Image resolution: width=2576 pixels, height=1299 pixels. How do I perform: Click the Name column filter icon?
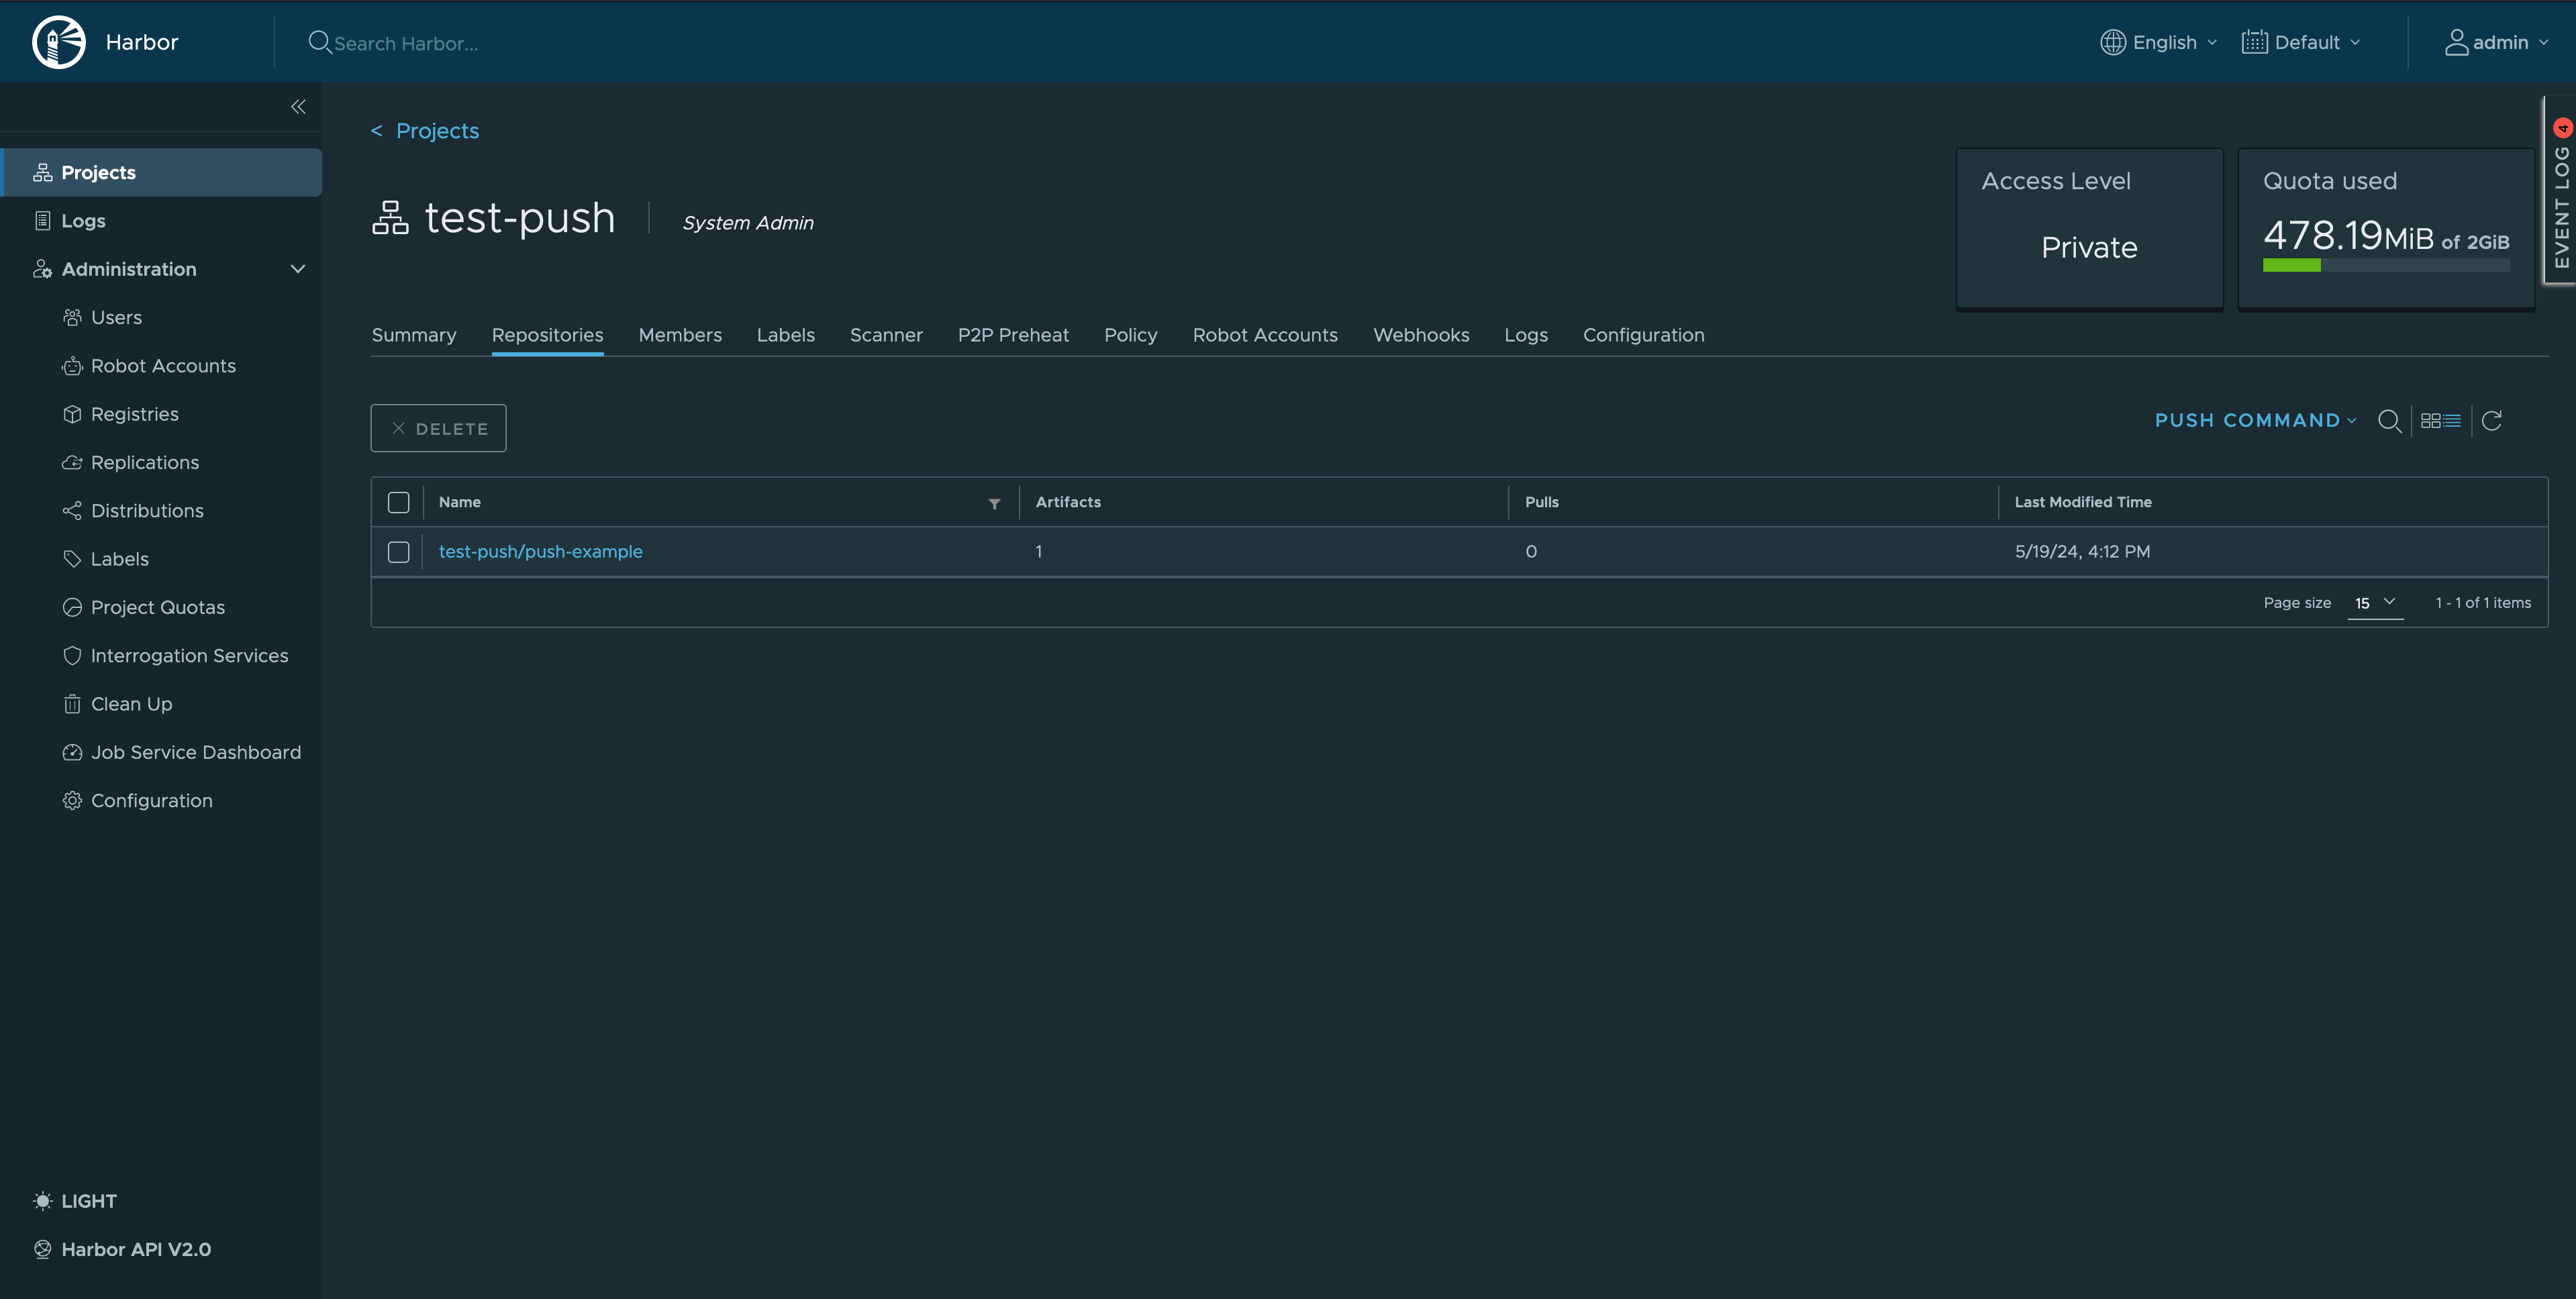pyautogui.click(x=994, y=503)
